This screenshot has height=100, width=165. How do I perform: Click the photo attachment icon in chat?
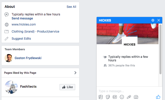click(101, 97)
